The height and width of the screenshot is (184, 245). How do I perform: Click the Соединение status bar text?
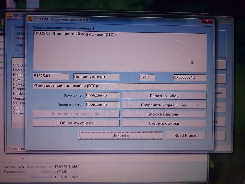[x=16, y=149]
